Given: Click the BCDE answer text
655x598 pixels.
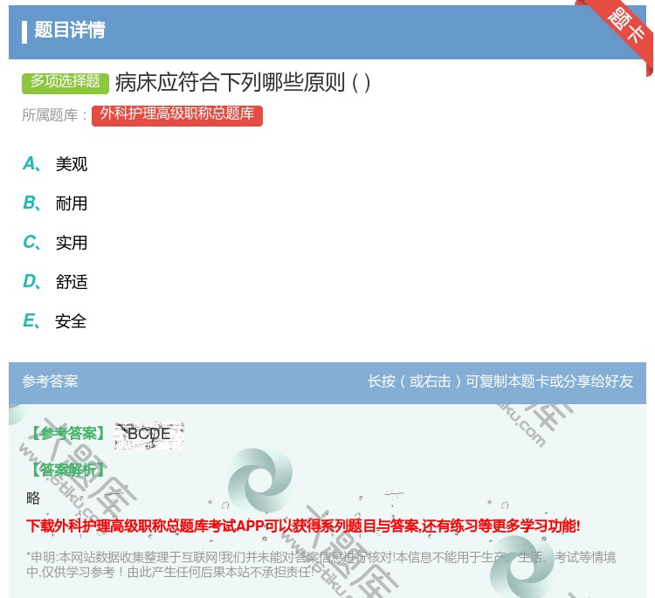Looking at the screenshot, I should click(x=148, y=434).
